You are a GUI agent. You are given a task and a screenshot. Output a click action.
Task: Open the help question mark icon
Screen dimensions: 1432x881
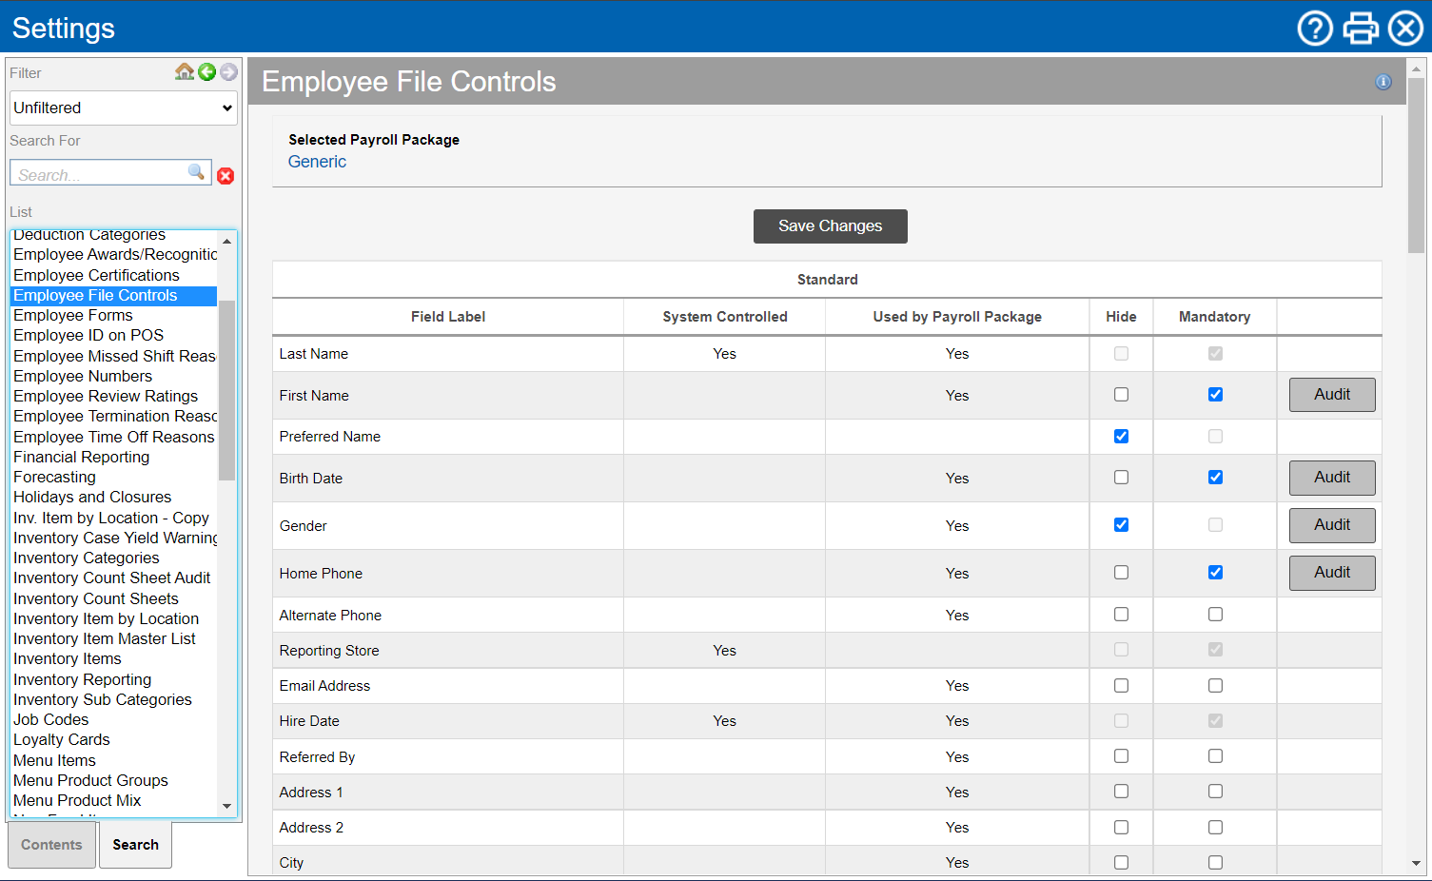1315,29
